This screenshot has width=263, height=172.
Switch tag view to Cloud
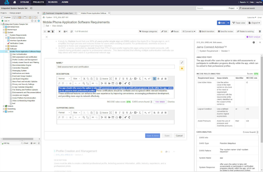(25, 143)
